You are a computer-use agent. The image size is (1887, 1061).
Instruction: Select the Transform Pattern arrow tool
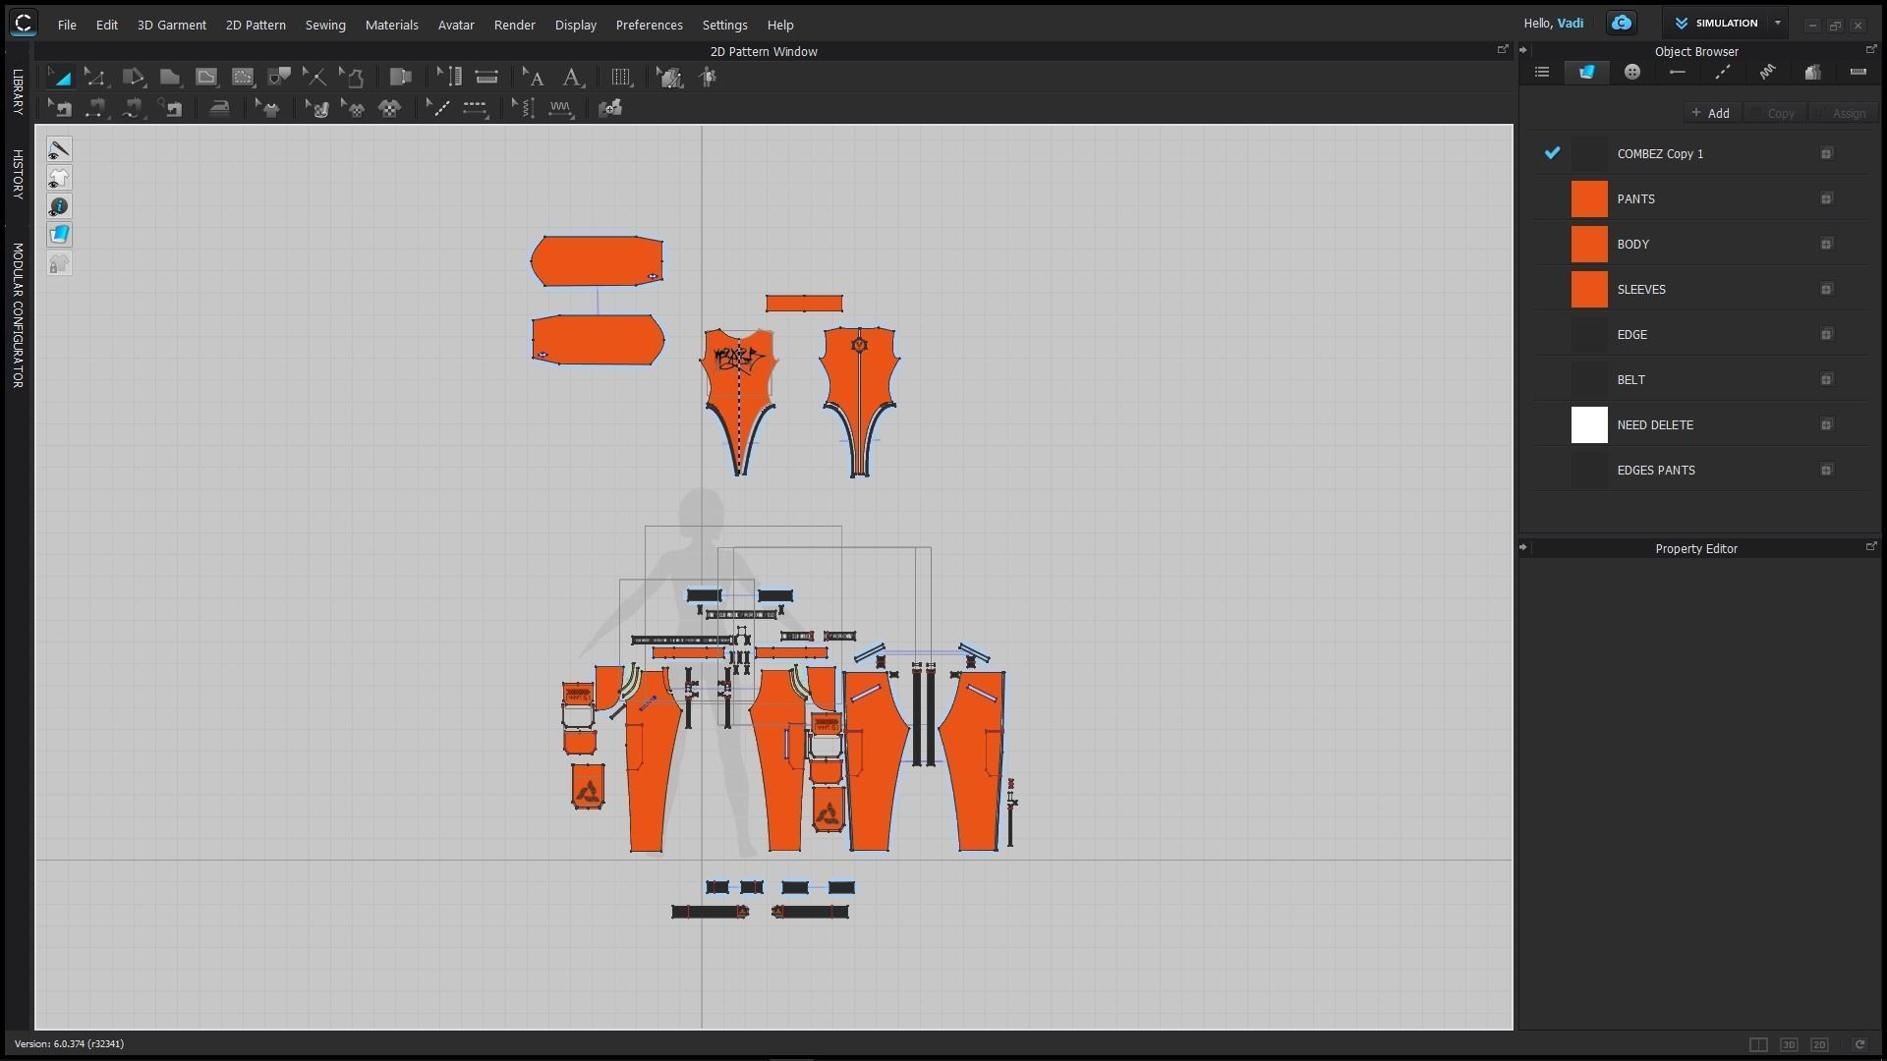point(60,77)
